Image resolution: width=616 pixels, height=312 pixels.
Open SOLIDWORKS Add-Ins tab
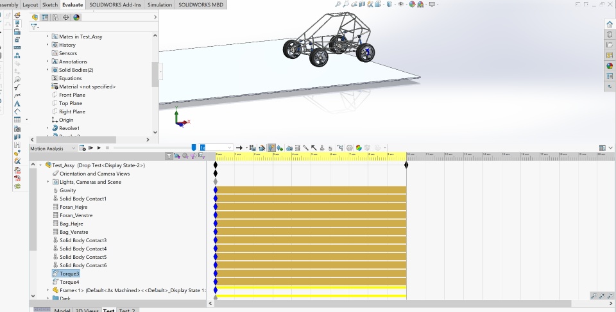[115, 4]
